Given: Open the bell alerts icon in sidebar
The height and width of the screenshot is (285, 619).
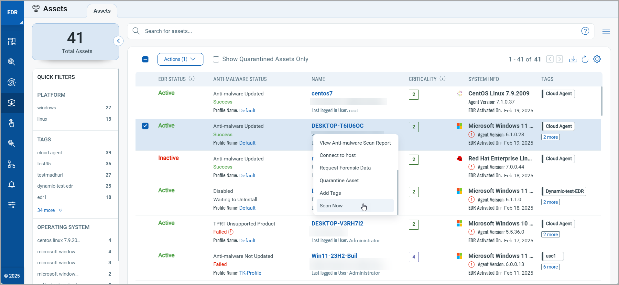Looking at the screenshot, I should coord(12,184).
